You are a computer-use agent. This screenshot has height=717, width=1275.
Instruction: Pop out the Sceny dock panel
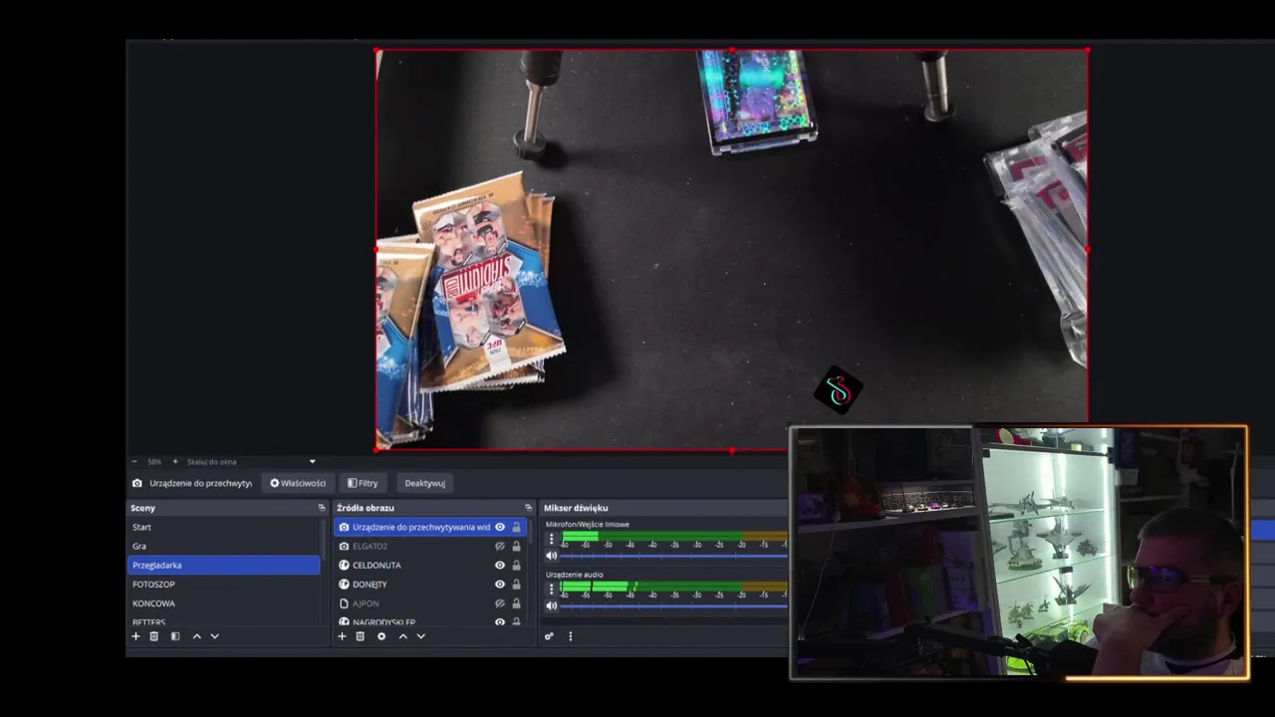tap(321, 508)
